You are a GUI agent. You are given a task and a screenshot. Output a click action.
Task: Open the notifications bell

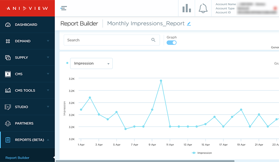click(203, 8)
